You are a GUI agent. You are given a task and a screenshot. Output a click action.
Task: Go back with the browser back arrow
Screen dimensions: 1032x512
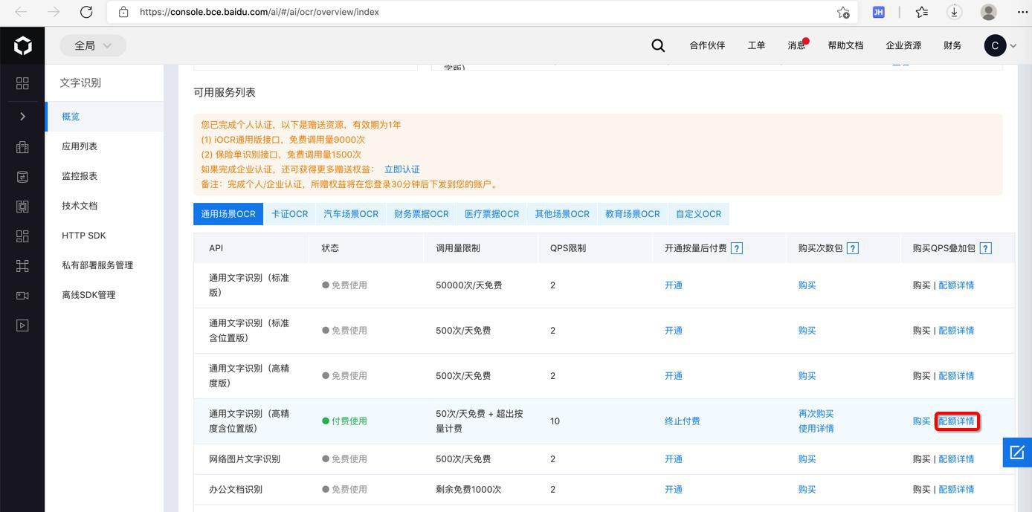pyautogui.click(x=21, y=12)
